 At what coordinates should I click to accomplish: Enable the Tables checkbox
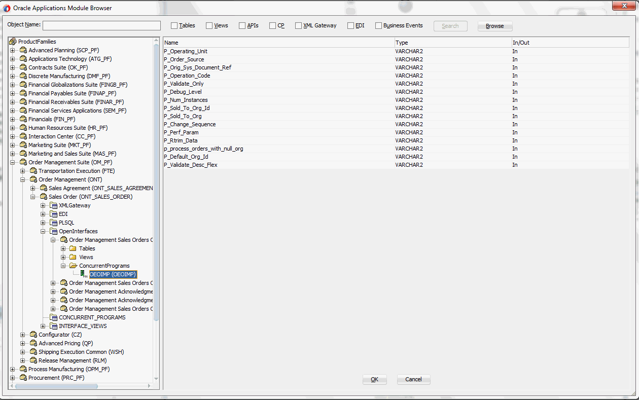(174, 26)
